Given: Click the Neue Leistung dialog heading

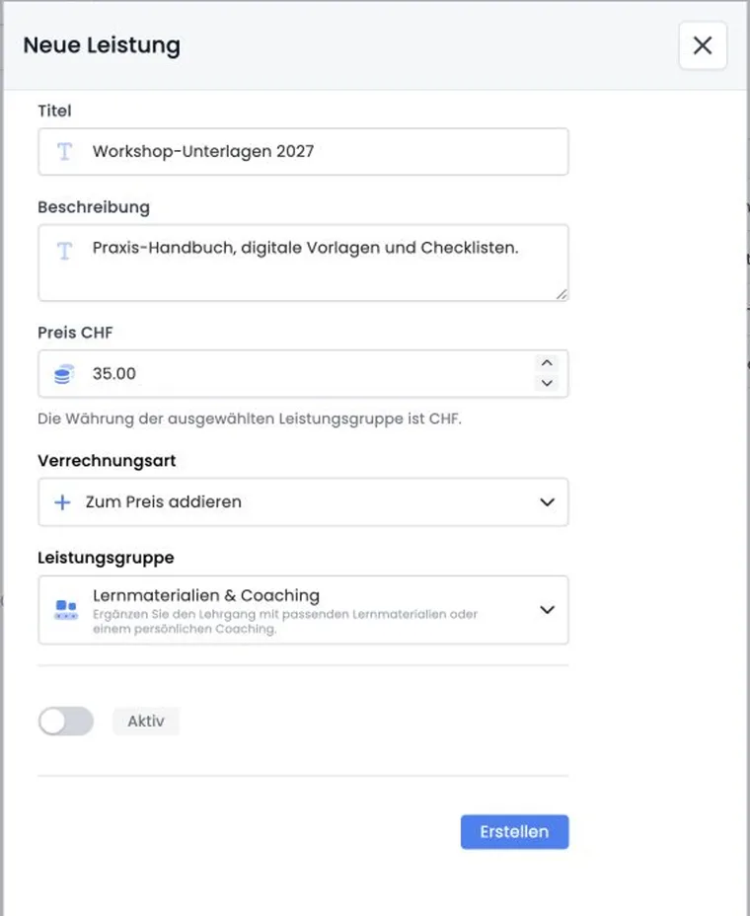Looking at the screenshot, I should (x=102, y=45).
